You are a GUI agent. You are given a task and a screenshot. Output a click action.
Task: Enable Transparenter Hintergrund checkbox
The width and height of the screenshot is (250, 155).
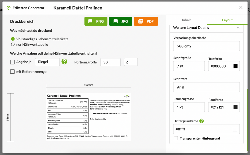(176, 138)
